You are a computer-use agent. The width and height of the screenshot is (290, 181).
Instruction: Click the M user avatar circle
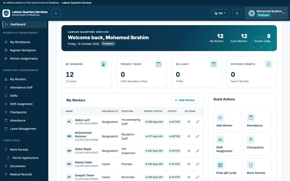click(x=251, y=13)
